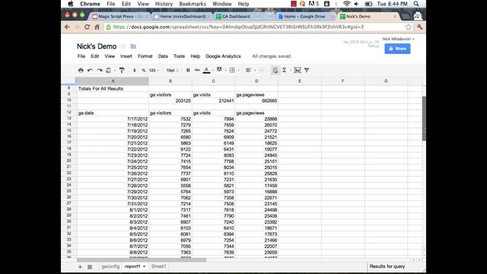Open the all sheets list icon
This screenshot has height=274, width=487.
pos(90,267)
